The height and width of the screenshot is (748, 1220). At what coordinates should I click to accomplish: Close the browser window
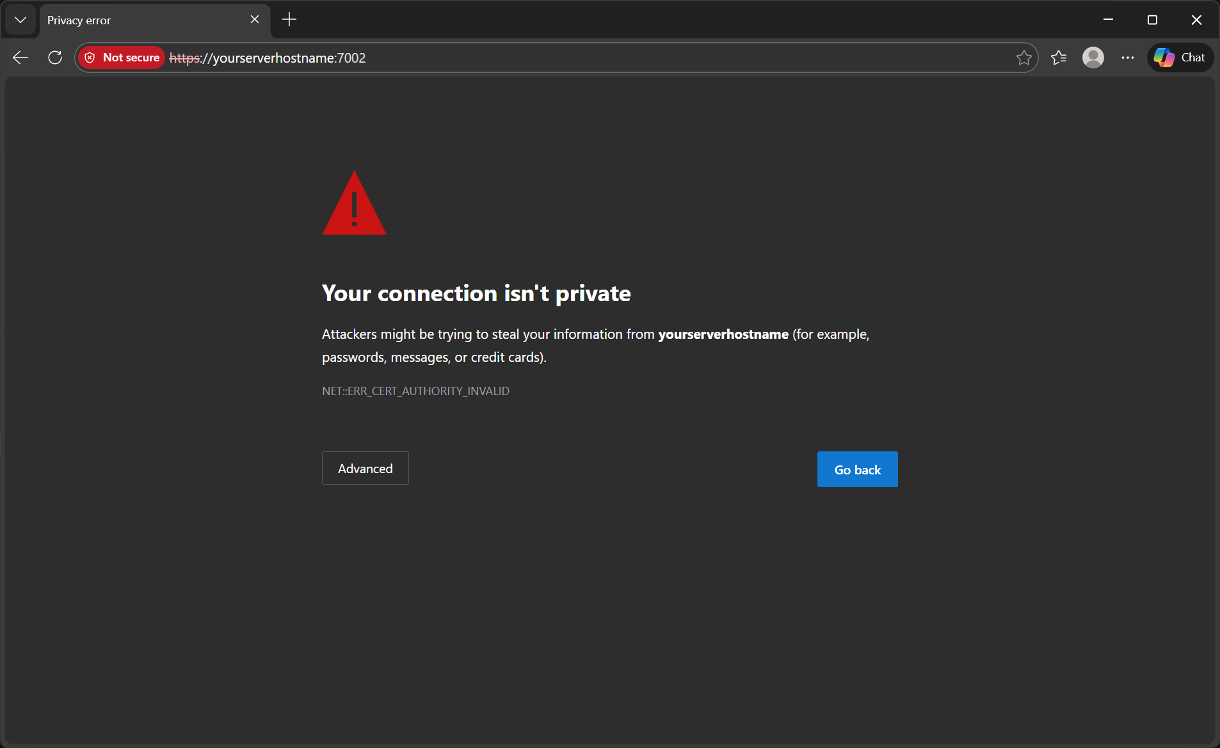1196,20
